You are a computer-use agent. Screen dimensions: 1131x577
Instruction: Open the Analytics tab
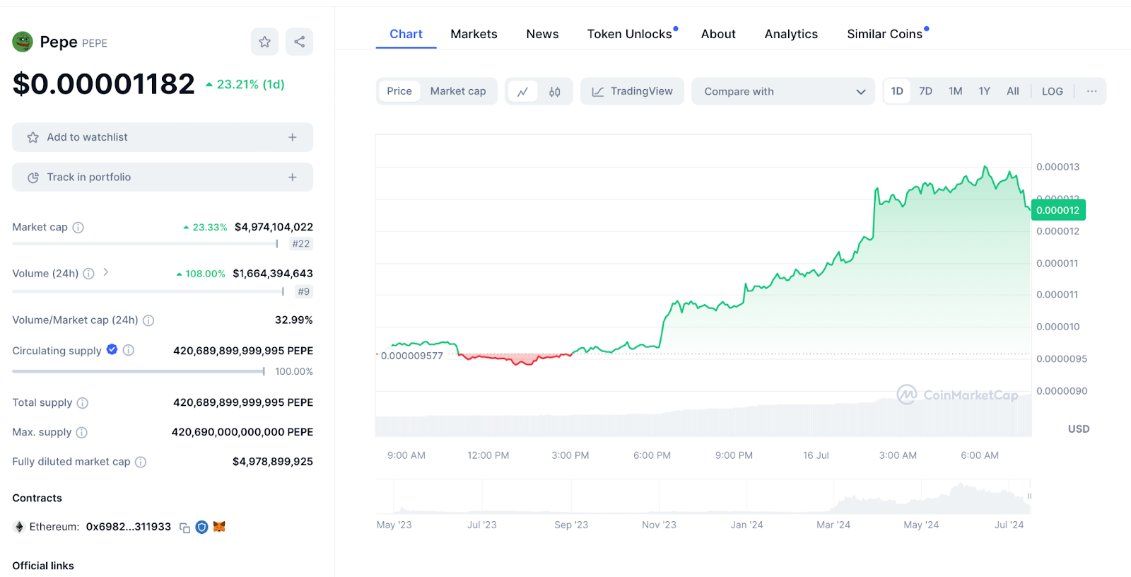pyautogui.click(x=791, y=34)
